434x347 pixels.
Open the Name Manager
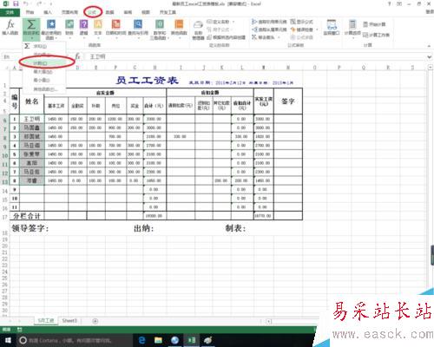coord(198,30)
